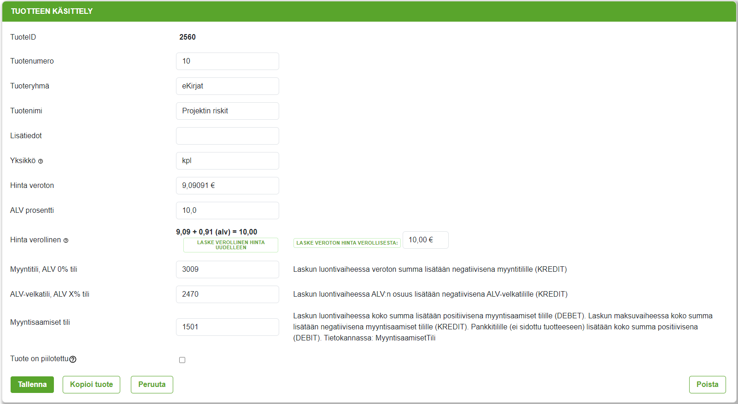Edit the Myyntitili field 3009
738x404 pixels.
point(228,269)
